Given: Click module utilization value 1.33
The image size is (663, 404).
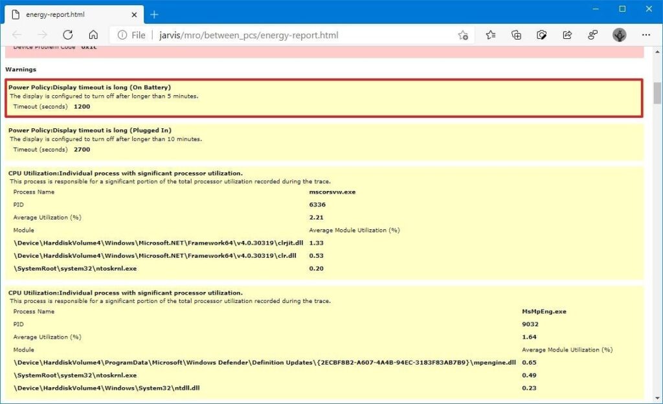Looking at the screenshot, I should pyautogui.click(x=316, y=243).
